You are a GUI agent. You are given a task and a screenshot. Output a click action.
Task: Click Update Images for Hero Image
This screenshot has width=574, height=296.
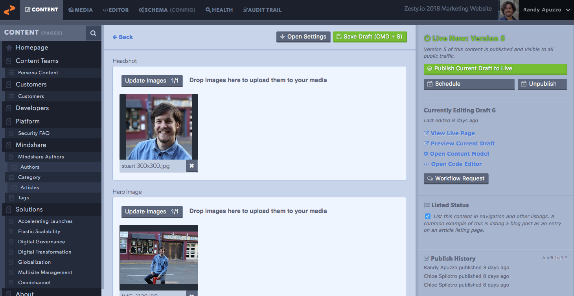[x=152, y=211]
